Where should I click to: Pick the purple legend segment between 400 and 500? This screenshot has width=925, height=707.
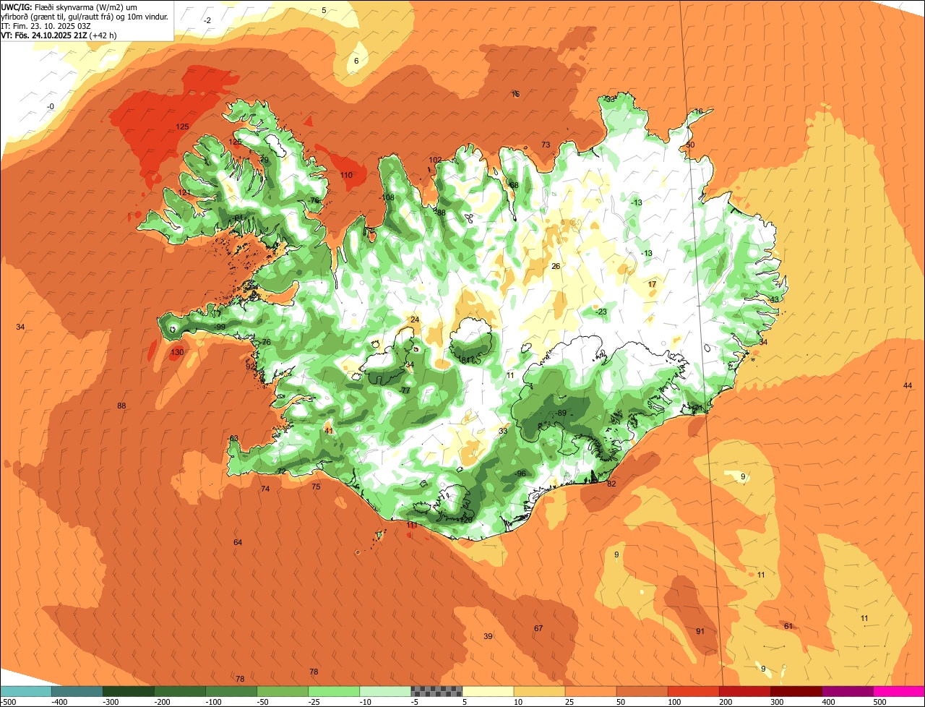point(848,691)
